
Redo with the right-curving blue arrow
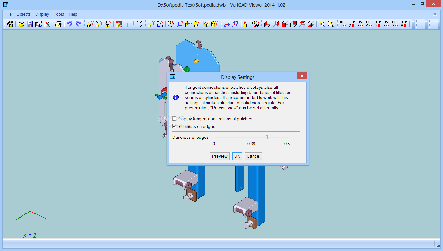pos(78,24)
